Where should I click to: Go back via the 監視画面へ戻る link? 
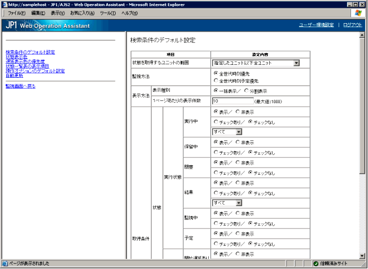(x=21, y=86)
